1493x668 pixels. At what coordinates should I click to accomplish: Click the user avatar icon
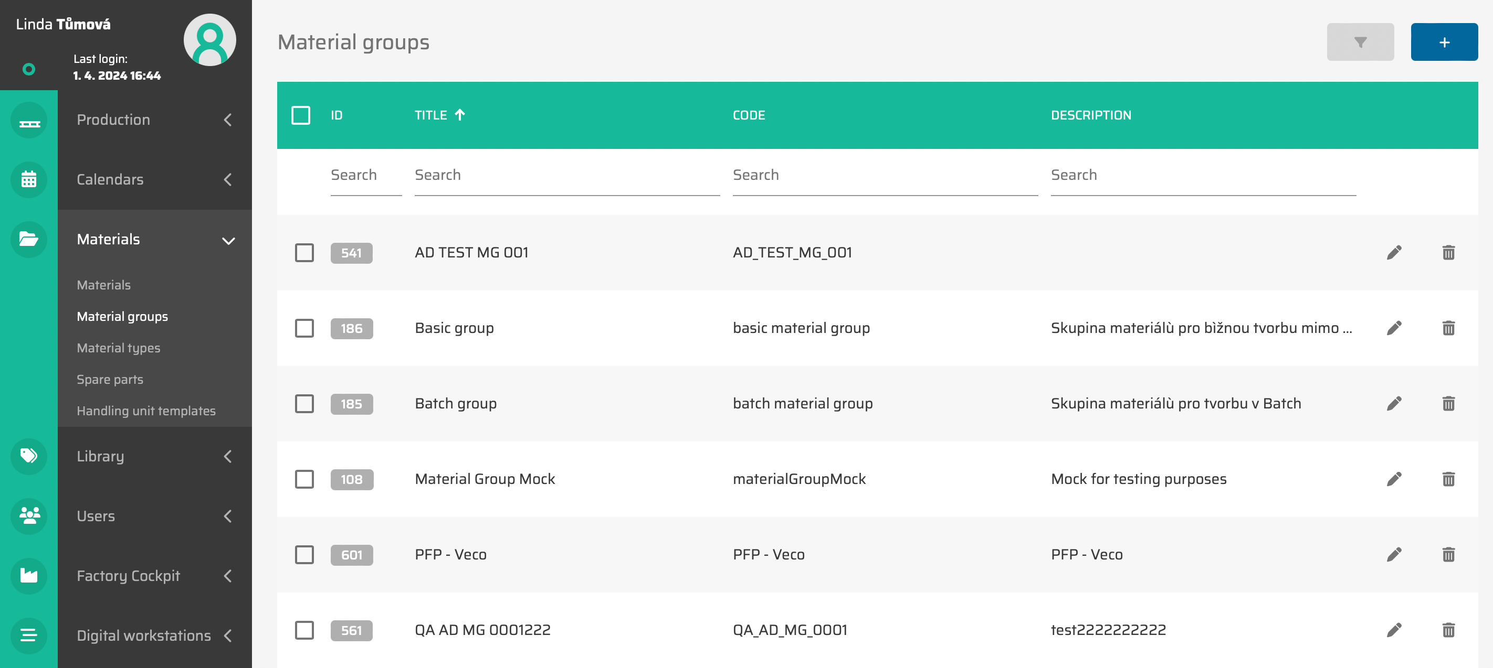tap(209, 40)
